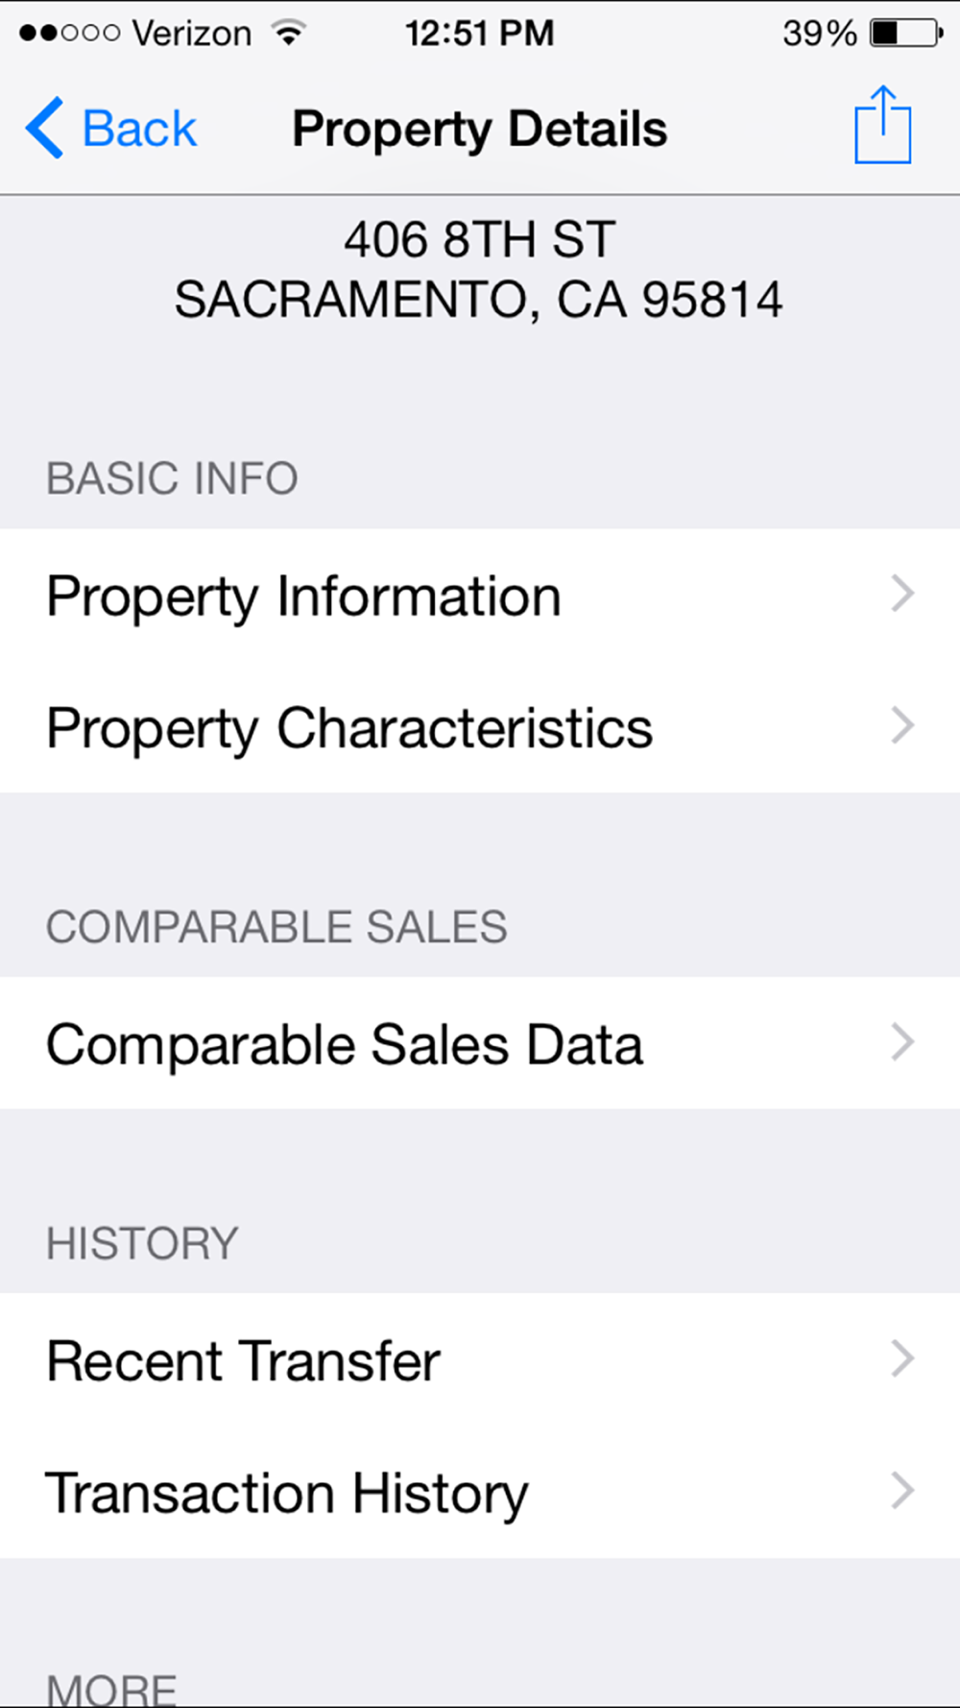
Task: Open Property Information row
Action: [x=480, y=595]
